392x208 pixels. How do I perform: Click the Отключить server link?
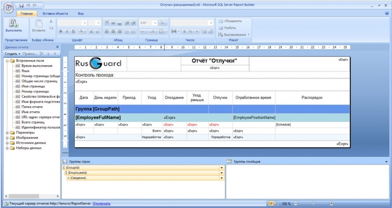[x=102, y=204]
